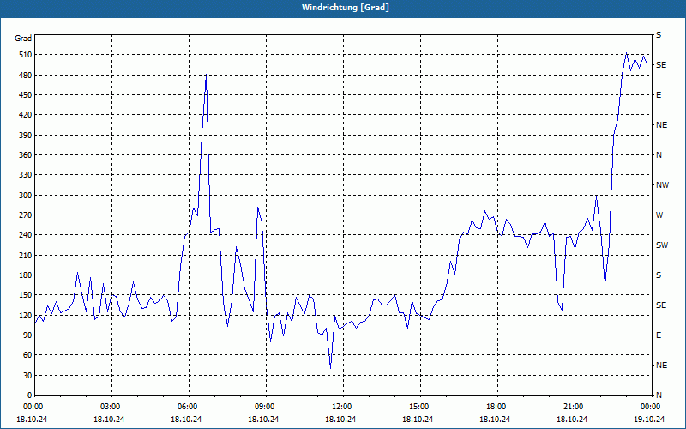The height and width of the screenshot is (429, 686).
Task: Click the 390 degree axis label
Action: [x=26, y=136]
